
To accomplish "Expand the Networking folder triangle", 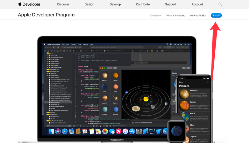I will pos(48,55).
